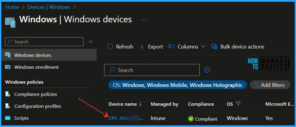This screenshot has height=127, width=296.
Task: Click the Refresh circular arrow icon
Action: click(110, 46)
